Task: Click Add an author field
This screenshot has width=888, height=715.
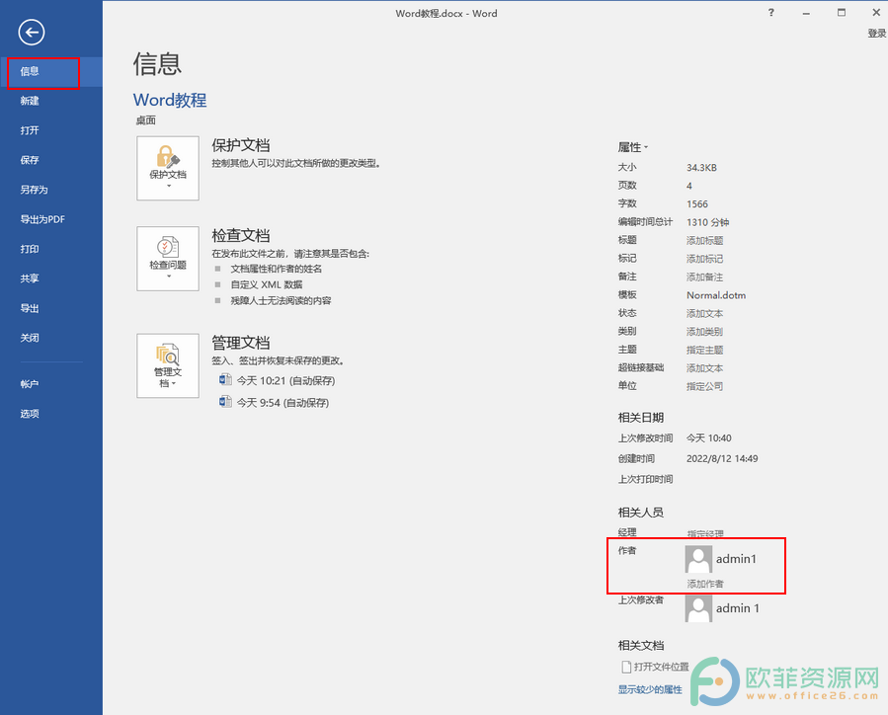Action: coord(705,584)
